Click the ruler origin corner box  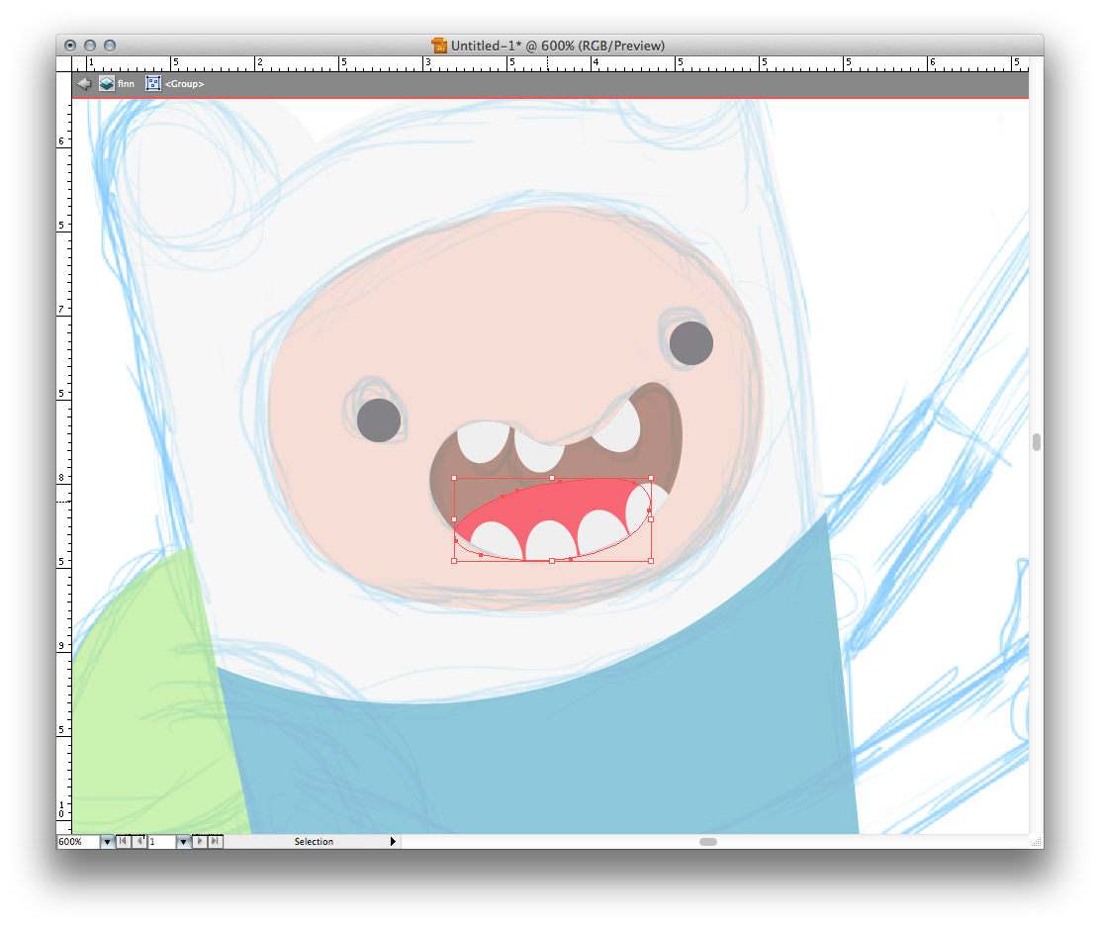63,62
